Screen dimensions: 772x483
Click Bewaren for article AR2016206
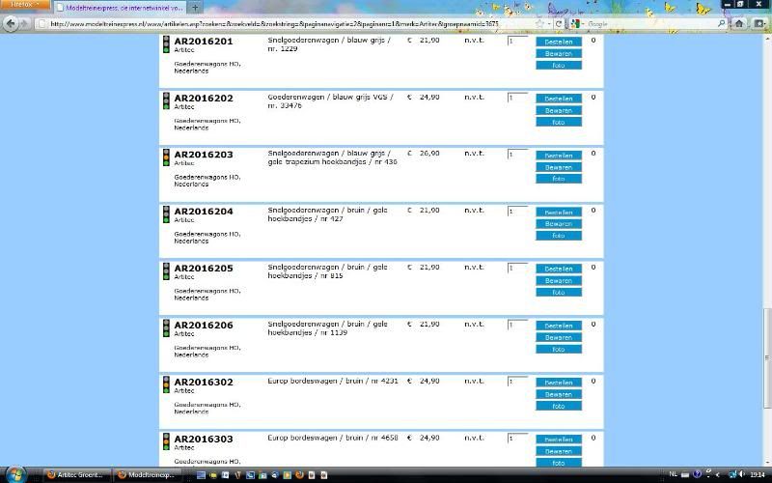coord(559,337)
